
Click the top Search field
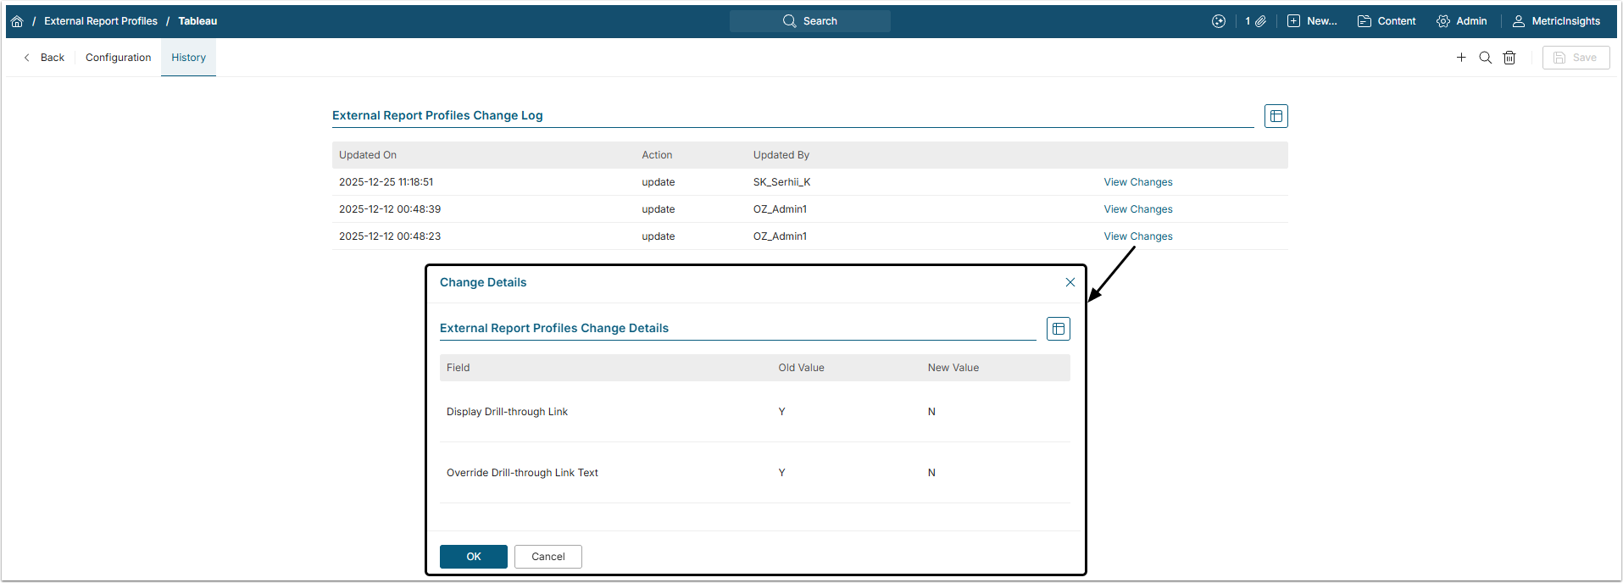pyautogui.click(x=809, y=21)
